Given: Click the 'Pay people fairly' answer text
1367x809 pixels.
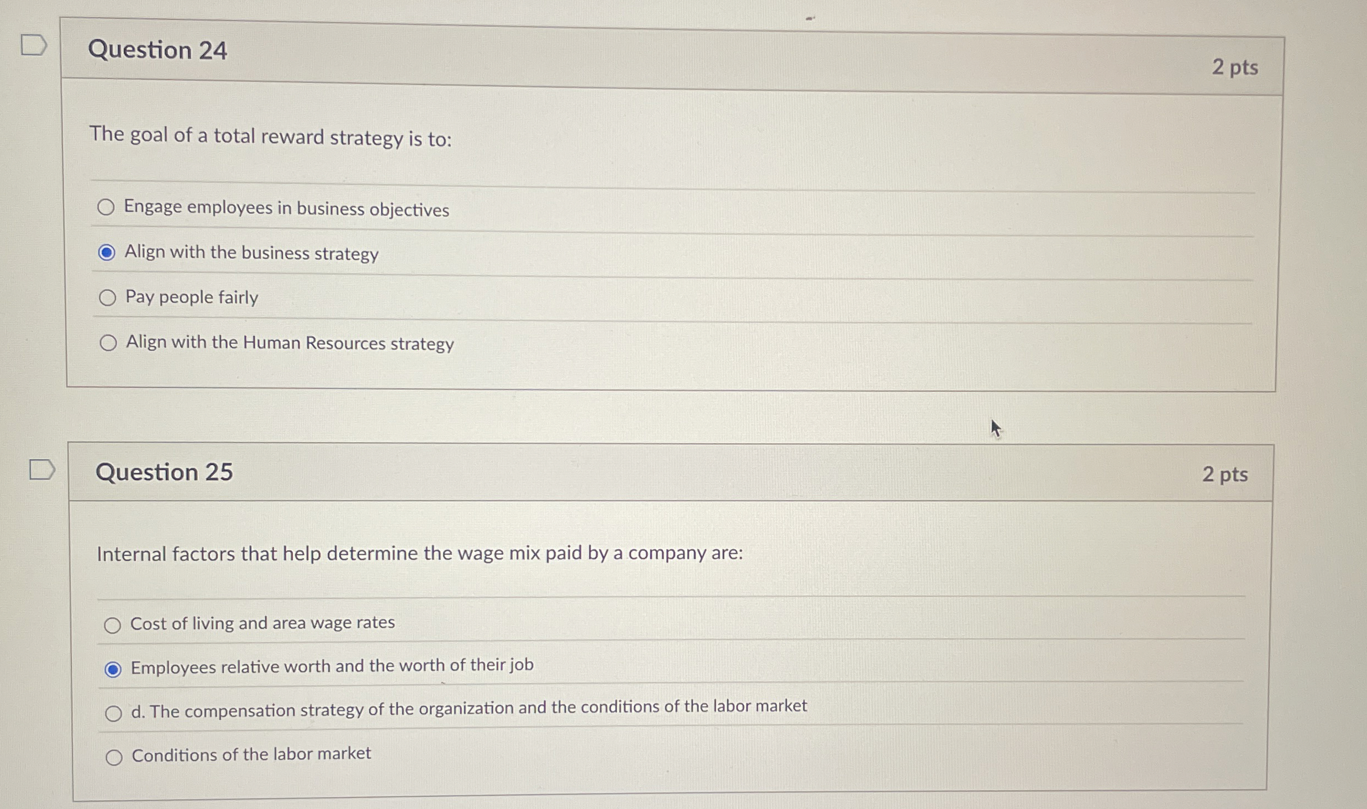Looking at the screenshot, I should click(x=192, y=297).
